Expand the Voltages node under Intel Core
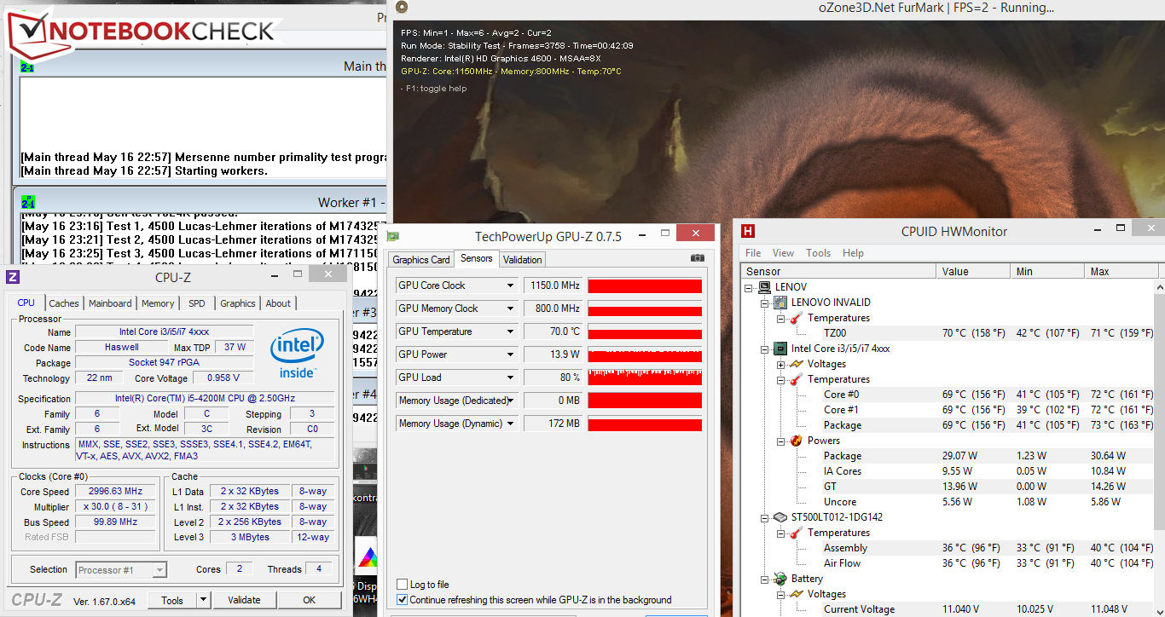 click(x=780, y=365)
